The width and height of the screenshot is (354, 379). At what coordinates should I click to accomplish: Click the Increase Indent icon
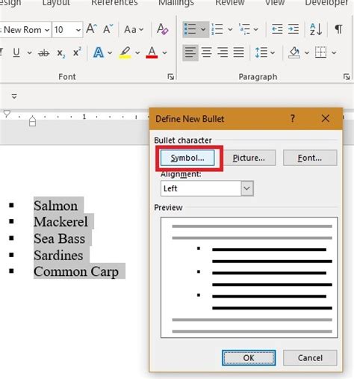coord(294,29)
